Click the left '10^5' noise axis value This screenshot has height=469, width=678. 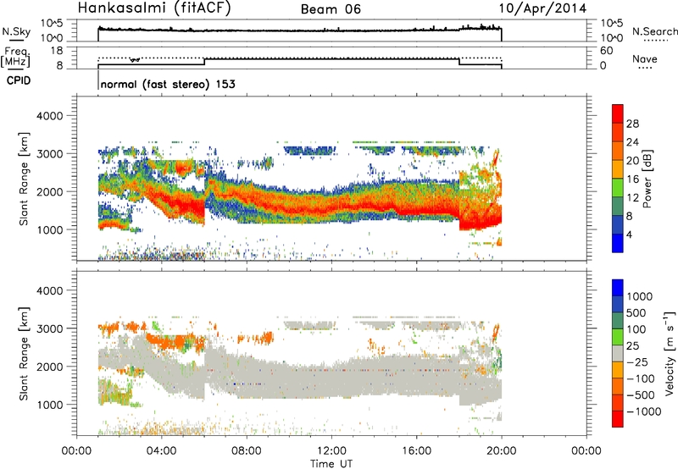tap(52, 24)
